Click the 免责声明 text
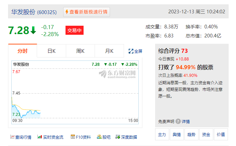The image size is (236, 146). click(166, 122)
